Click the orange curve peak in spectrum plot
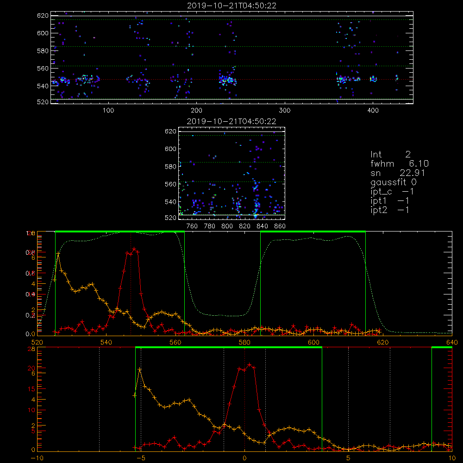This screenshot has height=463, width=463. click(x=58, y=253)
